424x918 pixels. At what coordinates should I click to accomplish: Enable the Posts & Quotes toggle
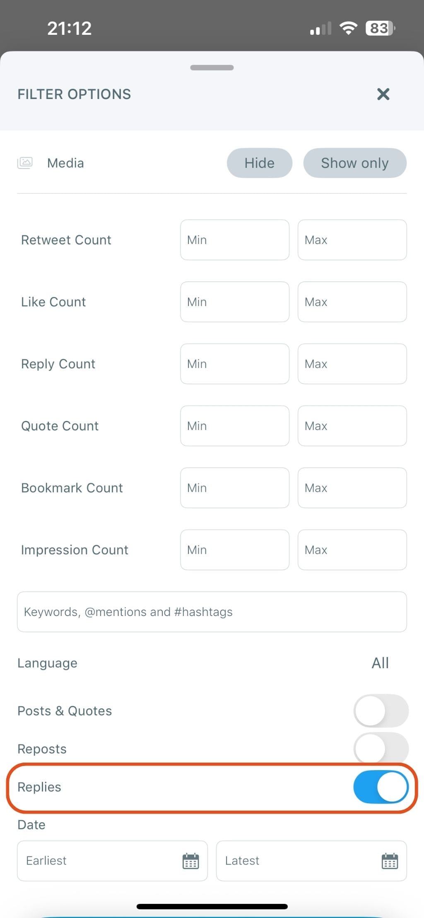(x=380, y=710)
